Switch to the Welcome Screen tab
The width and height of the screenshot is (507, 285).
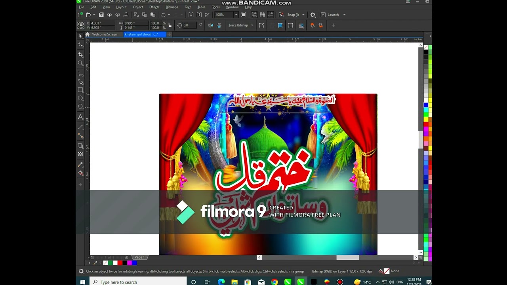click(105, 34)
